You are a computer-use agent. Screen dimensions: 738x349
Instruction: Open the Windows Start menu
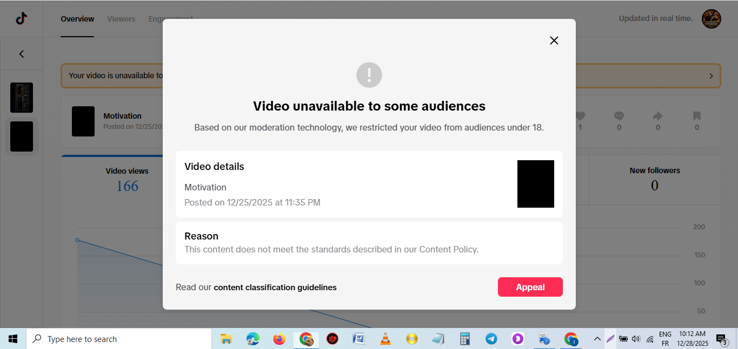(x=13, y=339)
